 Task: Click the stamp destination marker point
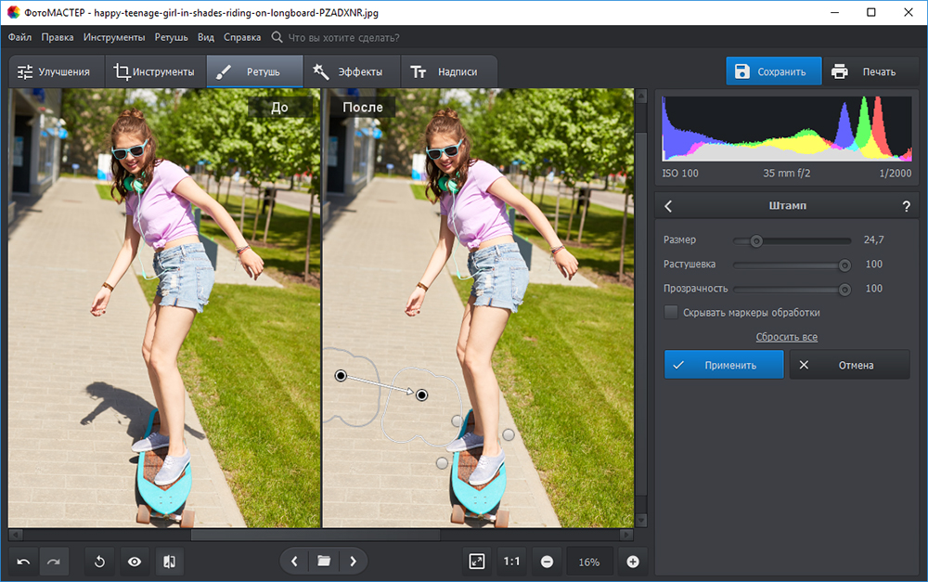pyautogui.click(x=421, y=394)
